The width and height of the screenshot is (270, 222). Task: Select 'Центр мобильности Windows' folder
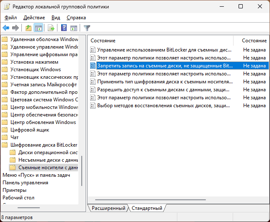click(x=44, y=107)
